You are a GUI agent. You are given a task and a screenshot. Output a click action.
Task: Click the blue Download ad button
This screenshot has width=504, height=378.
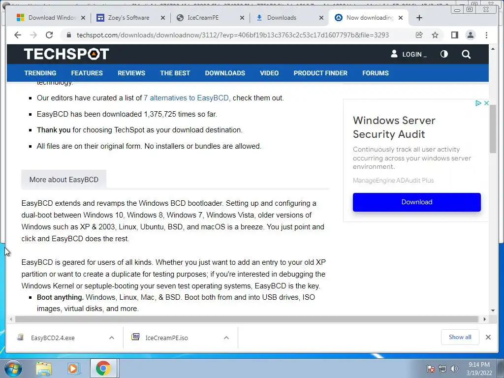pos(416,202)
